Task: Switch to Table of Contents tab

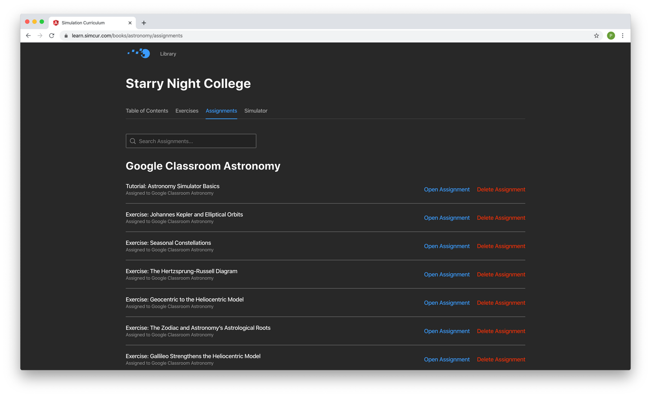Action: [147, 111]
